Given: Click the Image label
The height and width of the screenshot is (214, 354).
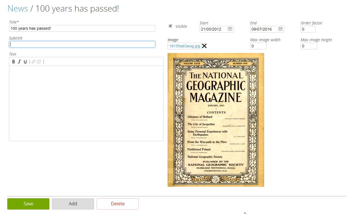Looking at the screenshot, I should coord(173,40).
